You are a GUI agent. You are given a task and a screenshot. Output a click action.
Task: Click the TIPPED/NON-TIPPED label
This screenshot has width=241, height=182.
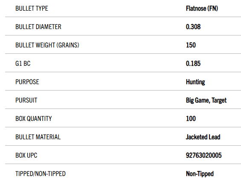point(41,174)
